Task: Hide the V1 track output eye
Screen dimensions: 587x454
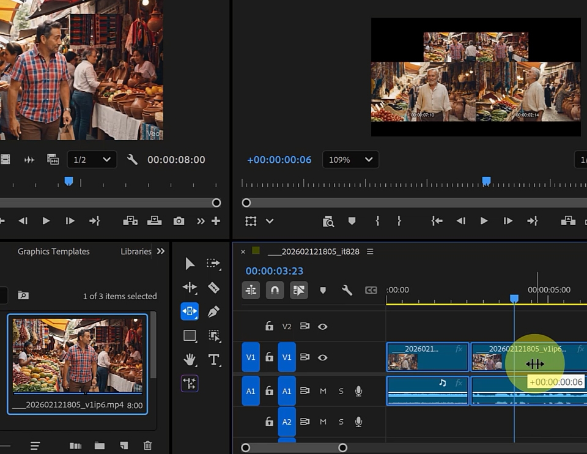Action: 322,357
